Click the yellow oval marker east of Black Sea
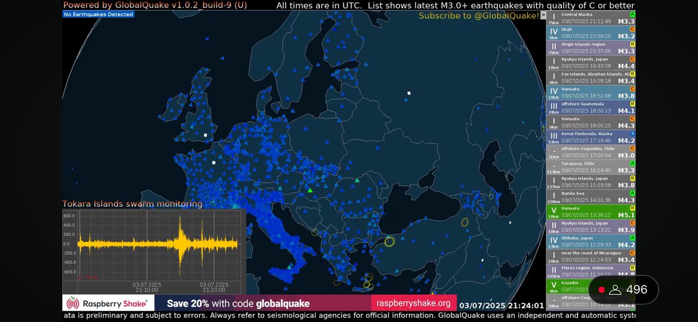This screenshot has height=322, width=698. pyautogui.click(x=465, y=222)
